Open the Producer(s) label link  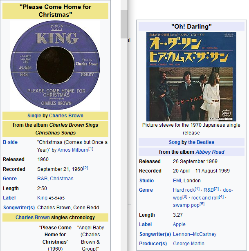click(x=153, y=244)
